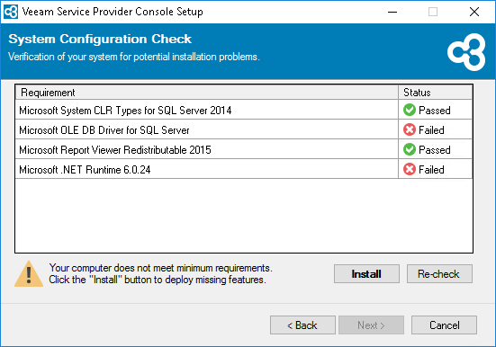Click the green check for Report Viewer row

pyautogui.click(x=410, y=149)
